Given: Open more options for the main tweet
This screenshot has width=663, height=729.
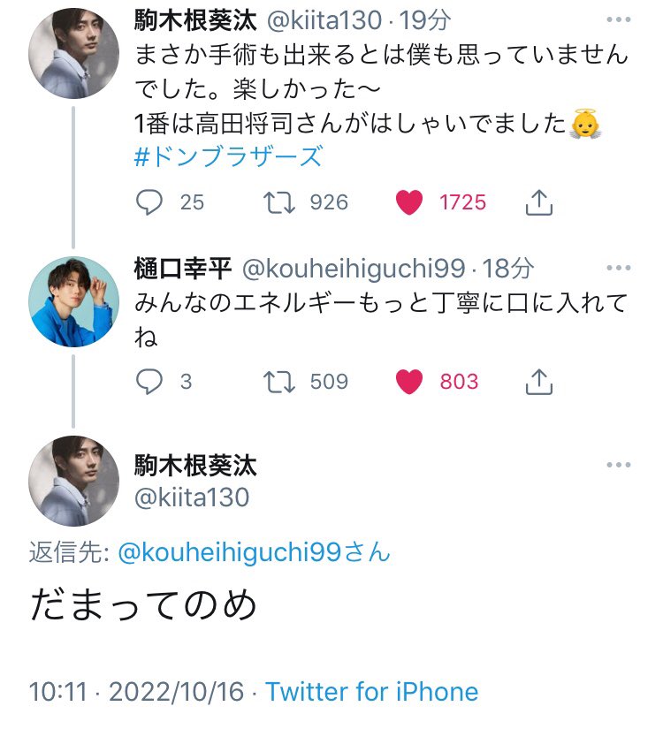Looking at the screenshot, I should click(x=619, y=465).
